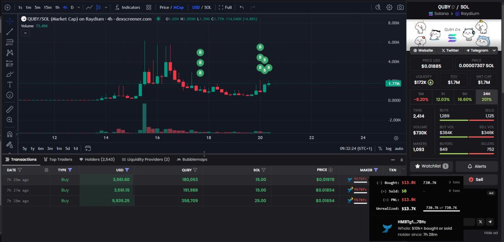Viewport: 504px width, 242px height.
Task: Toggle auto scale on chart
Action: click(399, 148)
